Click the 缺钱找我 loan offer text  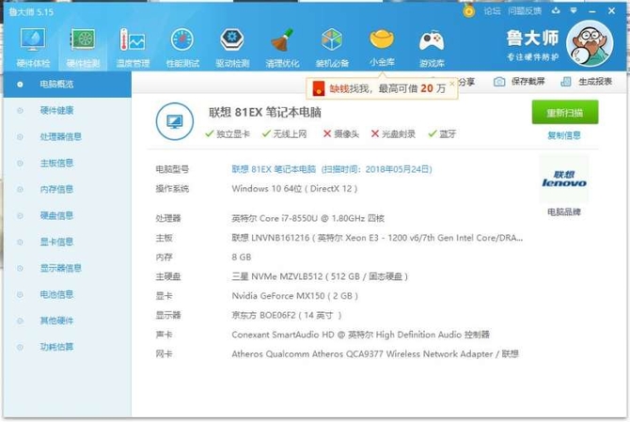pos(387,88)
